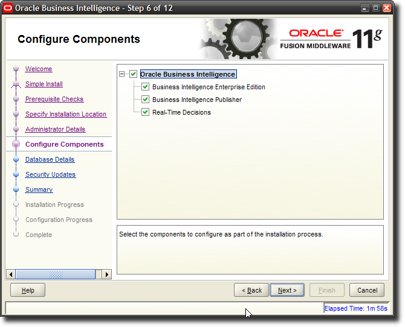The height and width of the screenshot is (327, 405).
Task: Click the Configuration Progress bullet icon
Action: tap(16, 219)
